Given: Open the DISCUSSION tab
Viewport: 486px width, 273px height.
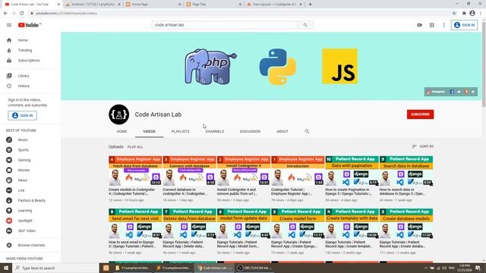Looking at the screenshot, I should [x=250, y=131].
